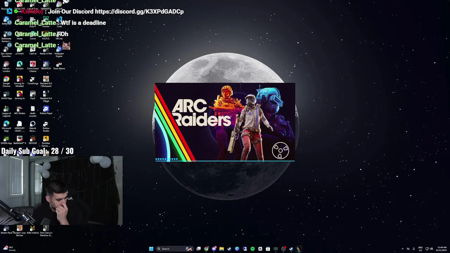This screenshot has width=450, height=253.
Task: Open Spotify from the taskbar
Action: point(252,249)
